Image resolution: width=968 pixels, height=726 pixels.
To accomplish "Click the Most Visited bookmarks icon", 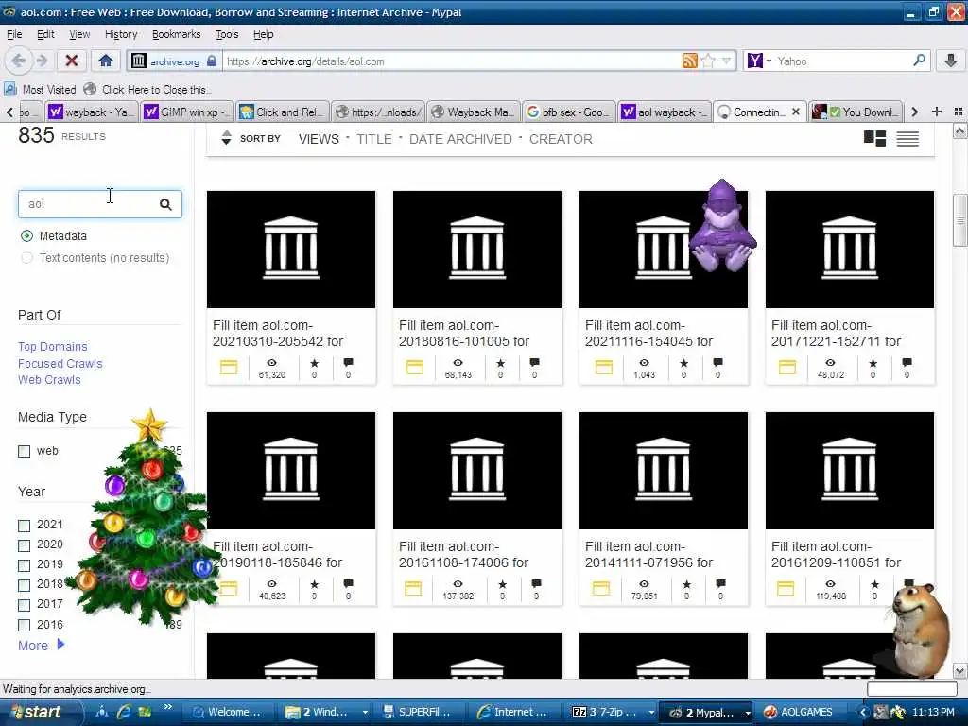I will point(9,90).
